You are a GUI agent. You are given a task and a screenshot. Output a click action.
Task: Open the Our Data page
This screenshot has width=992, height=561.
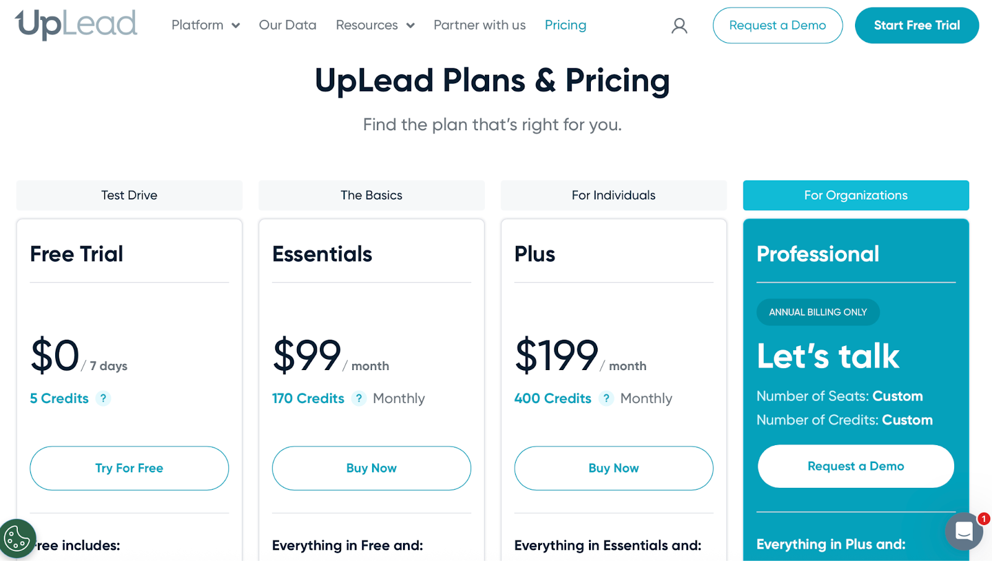(287, 25)
